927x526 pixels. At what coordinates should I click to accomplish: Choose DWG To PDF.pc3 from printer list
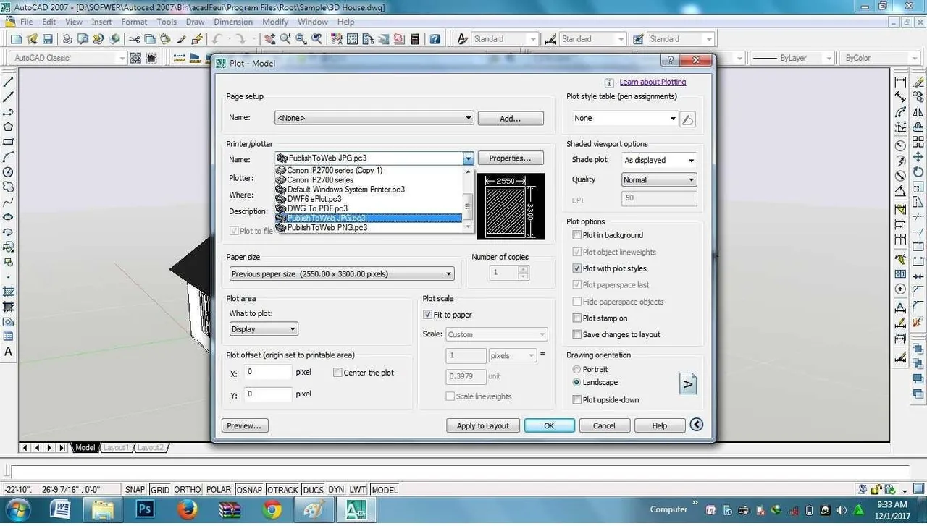(368, 208)
